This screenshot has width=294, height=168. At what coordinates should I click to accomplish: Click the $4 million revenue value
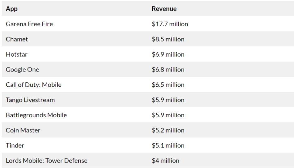165,160
